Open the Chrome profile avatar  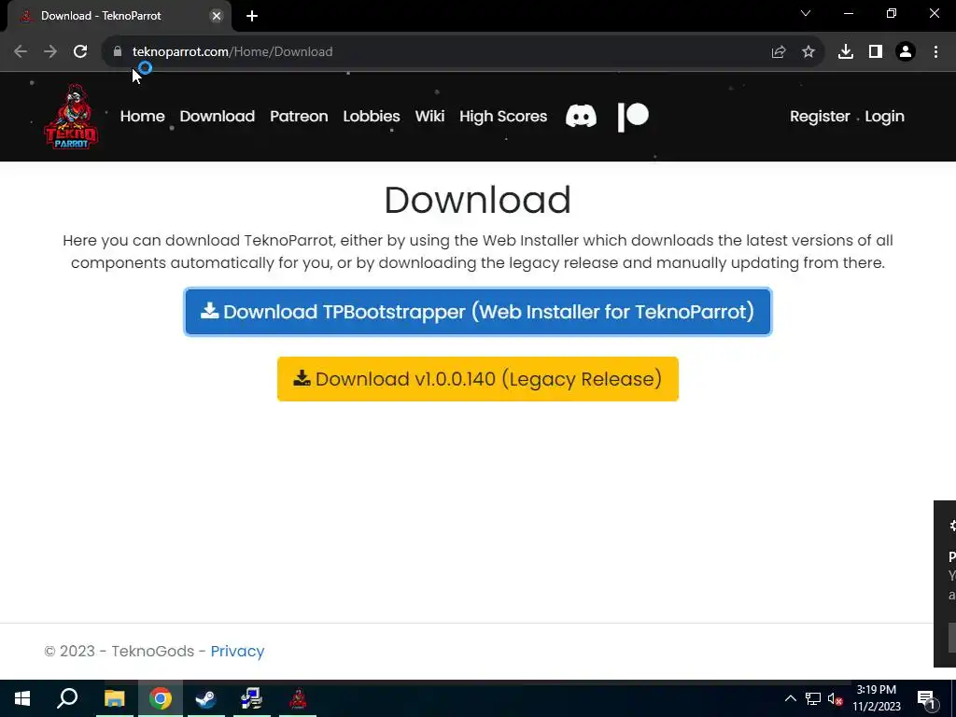906,52
